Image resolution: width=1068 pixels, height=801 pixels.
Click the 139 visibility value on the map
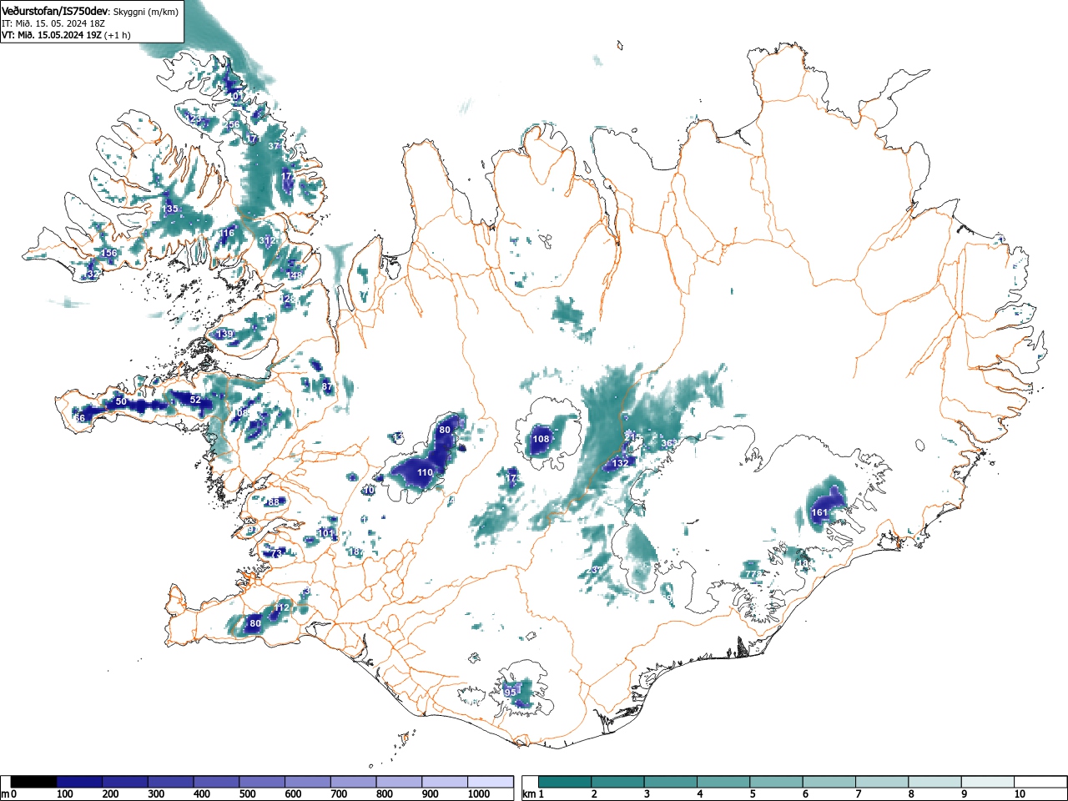point(225,334)
